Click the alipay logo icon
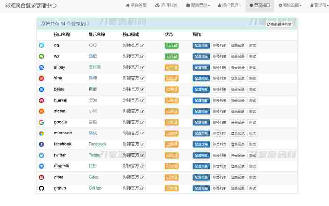The height and width of the screenshot is (206, 329). pyautogui.click(x=41, y=67)
